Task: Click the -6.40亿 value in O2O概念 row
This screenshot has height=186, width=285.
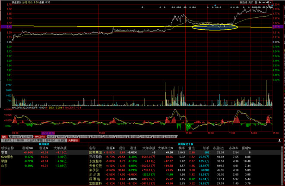Action: [62, 157]
